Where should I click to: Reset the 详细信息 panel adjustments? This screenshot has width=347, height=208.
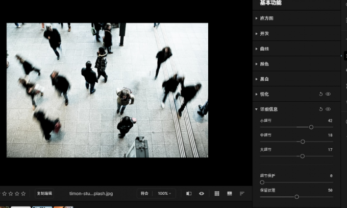click(x=321, y=109)
